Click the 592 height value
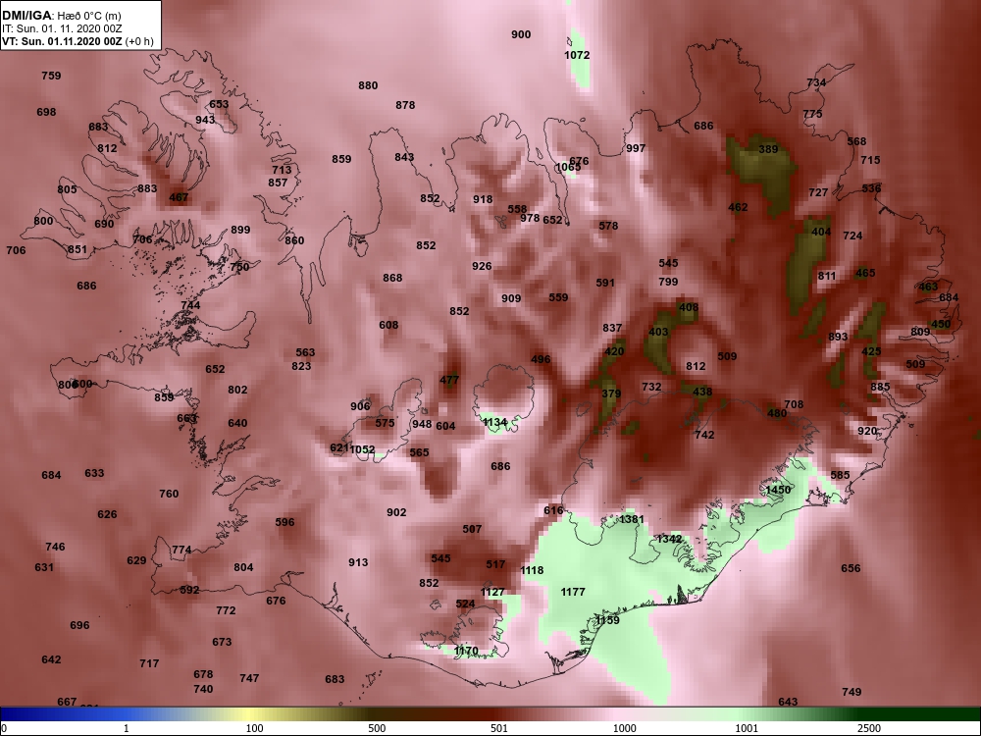The width and height of the screenshot is (981, 736). (x=189, y=590)
